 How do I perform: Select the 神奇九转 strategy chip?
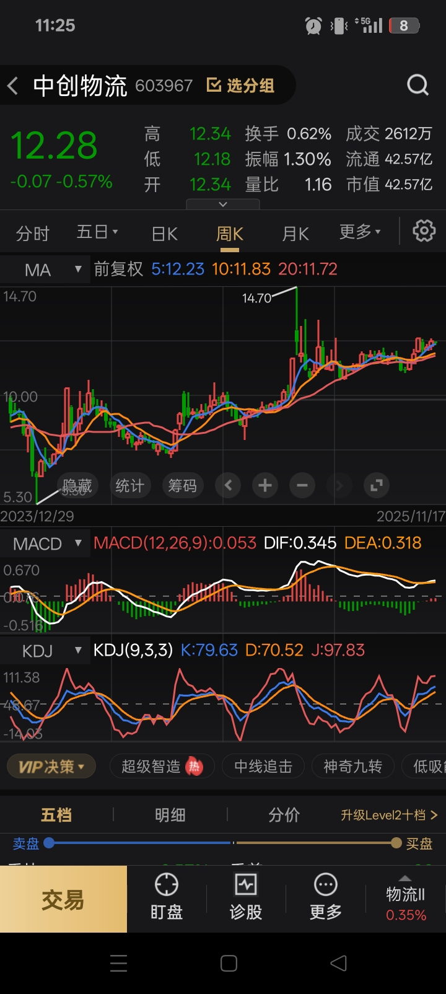[353, 767]
